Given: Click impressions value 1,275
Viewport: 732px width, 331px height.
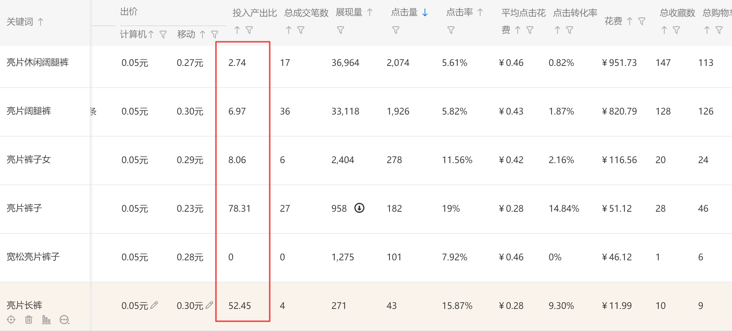Looking at the screenshot, I should pyautogui.click(x=343, y=257).
